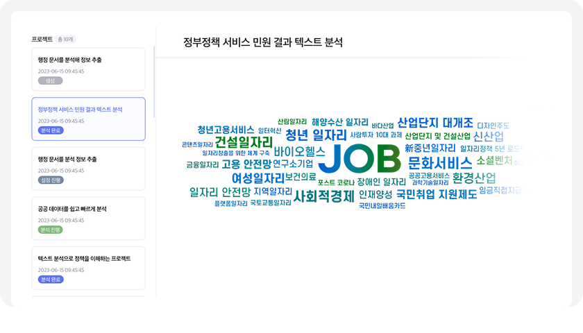This screenshot has height=333, width=583.
Task: Select the '국민취업 지원제도' keyword
Action: (437, 194)
